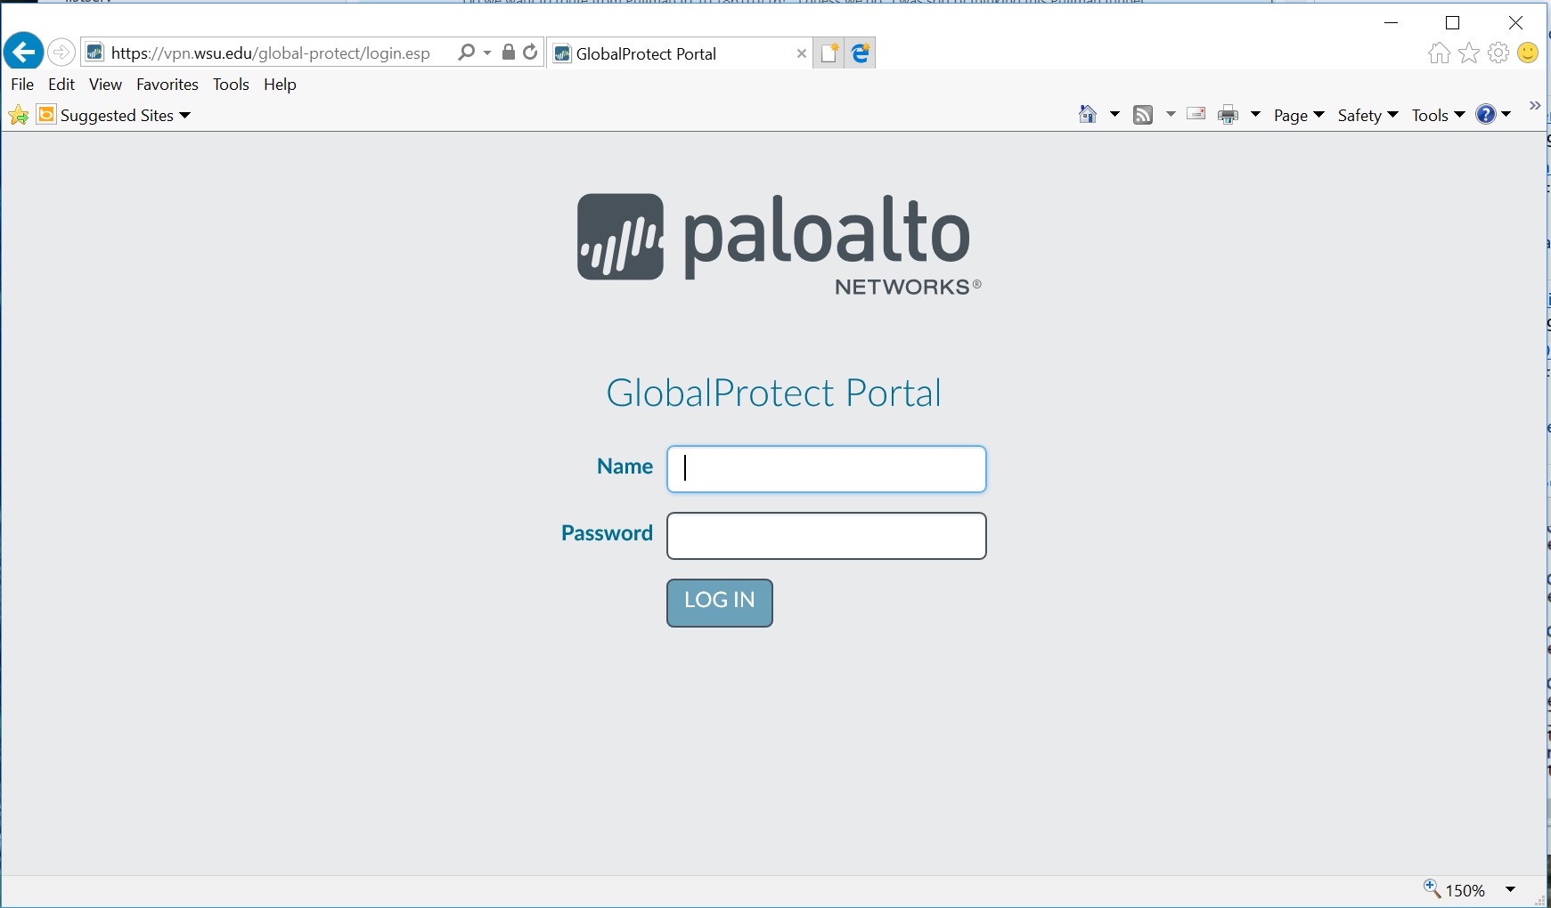Open Microsoft Edge using the Edge icon
The height and width of the screenshot is (908, 1551).
[861, 53]
